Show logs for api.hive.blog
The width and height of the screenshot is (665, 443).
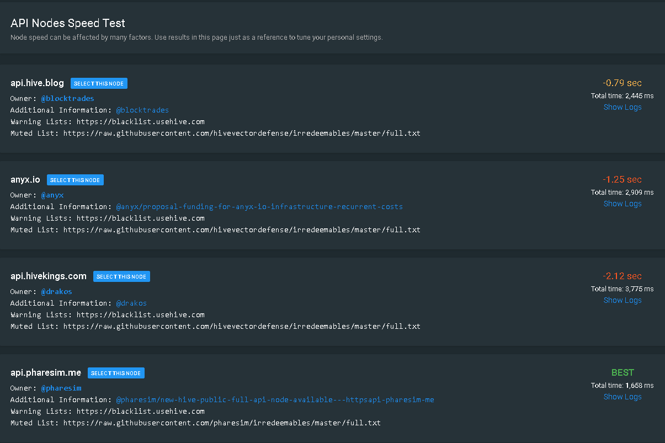pyautogui.click(x=622, y=107)
